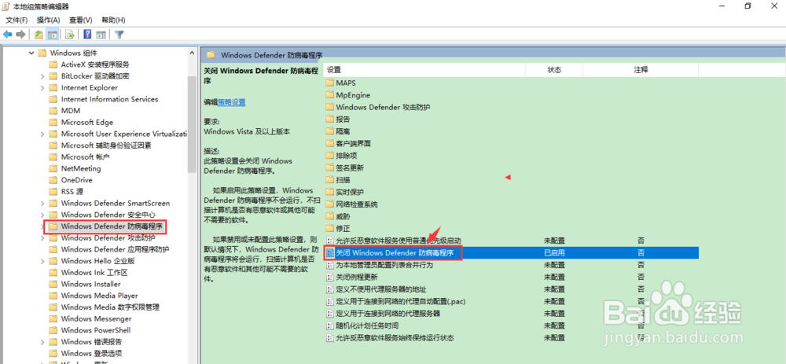Select 关闭 Windows Defender 防病毒程序 setting row
This screenshot has height=364, width=786.
point(512,252)
